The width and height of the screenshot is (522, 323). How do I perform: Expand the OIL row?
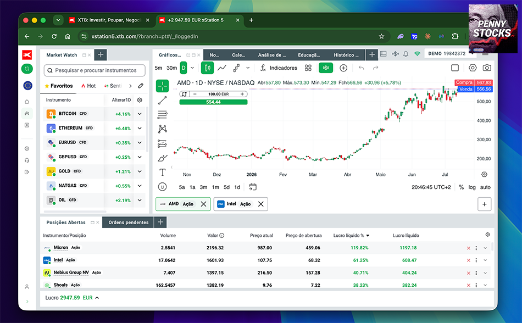point(140,201)
